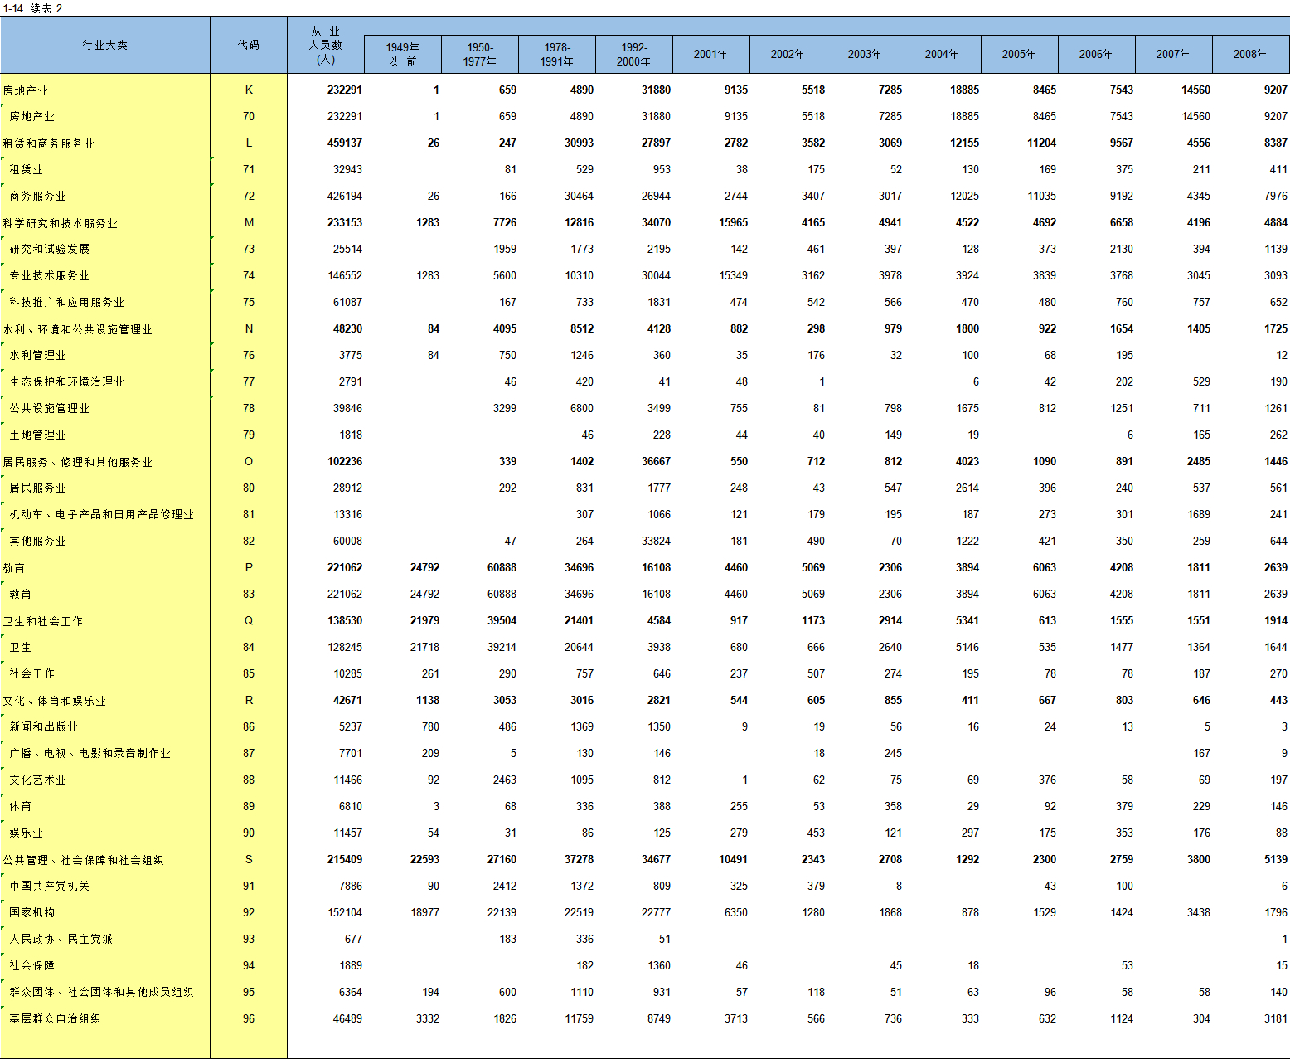Click the 2003年 column header

pos(866,55)
